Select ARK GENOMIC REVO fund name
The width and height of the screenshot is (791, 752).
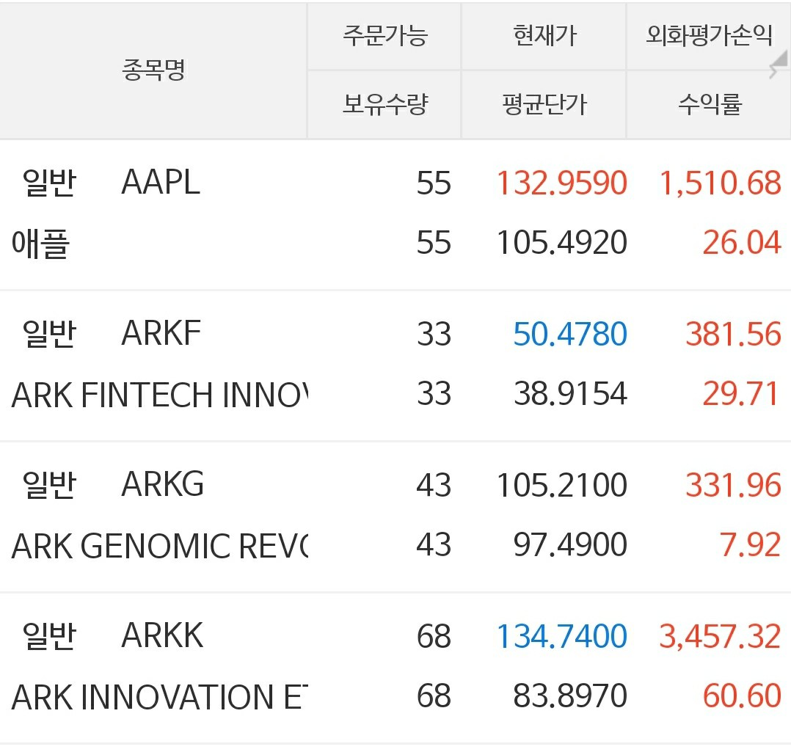point(160,546)
